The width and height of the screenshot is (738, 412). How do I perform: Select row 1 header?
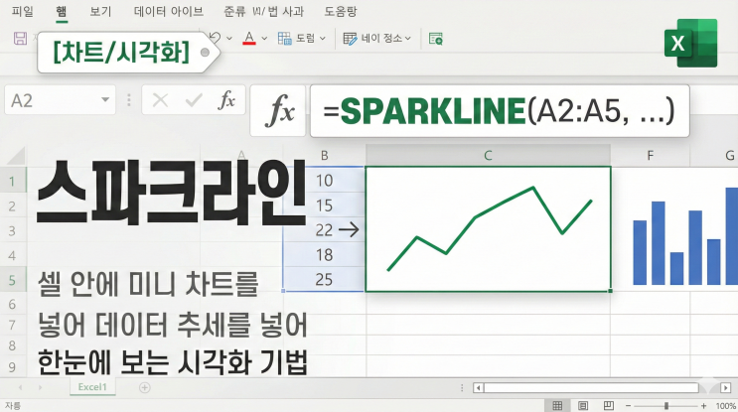point(12,182)
